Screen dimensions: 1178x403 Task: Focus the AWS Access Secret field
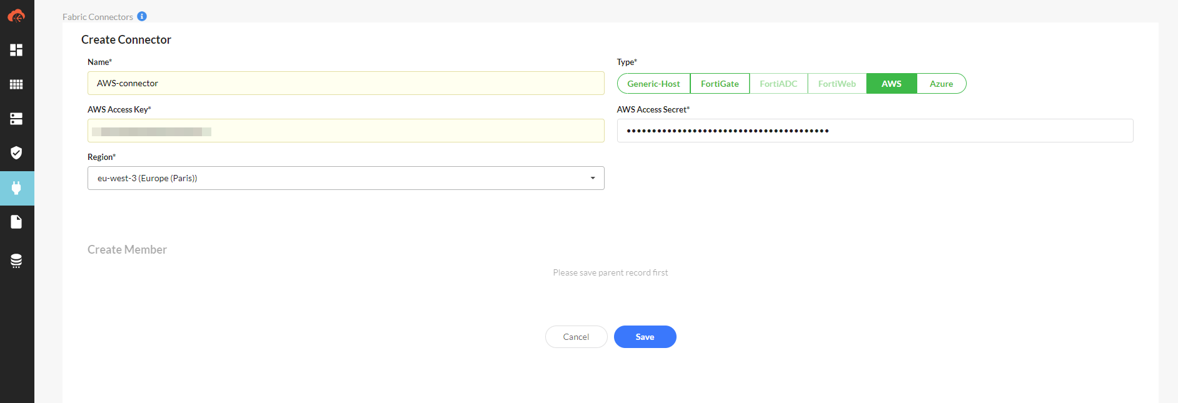pyautogui.click(x=875, y=131)
